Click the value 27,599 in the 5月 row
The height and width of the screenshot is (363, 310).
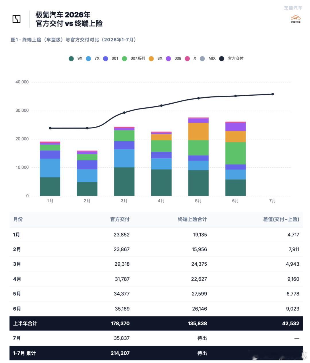coord(199,294)
